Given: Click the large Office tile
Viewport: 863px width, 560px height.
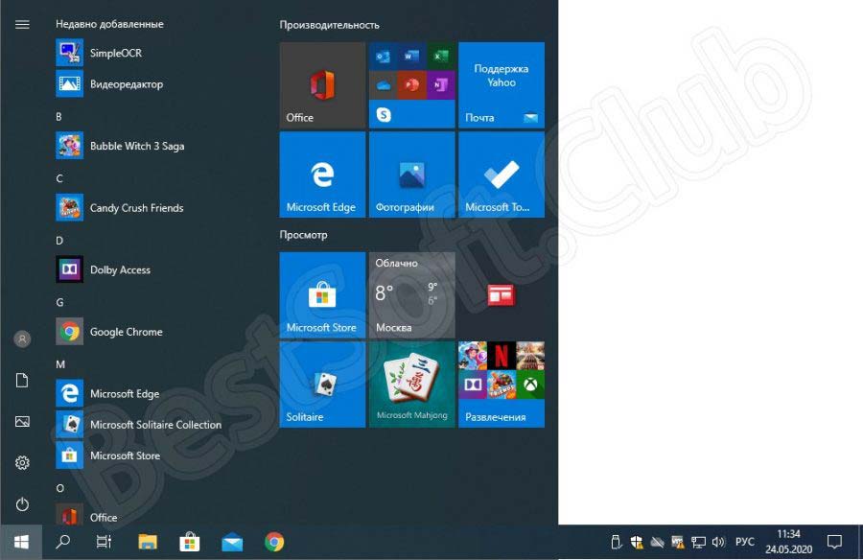Looking at the screenshot, I should (x=322, y=84).
